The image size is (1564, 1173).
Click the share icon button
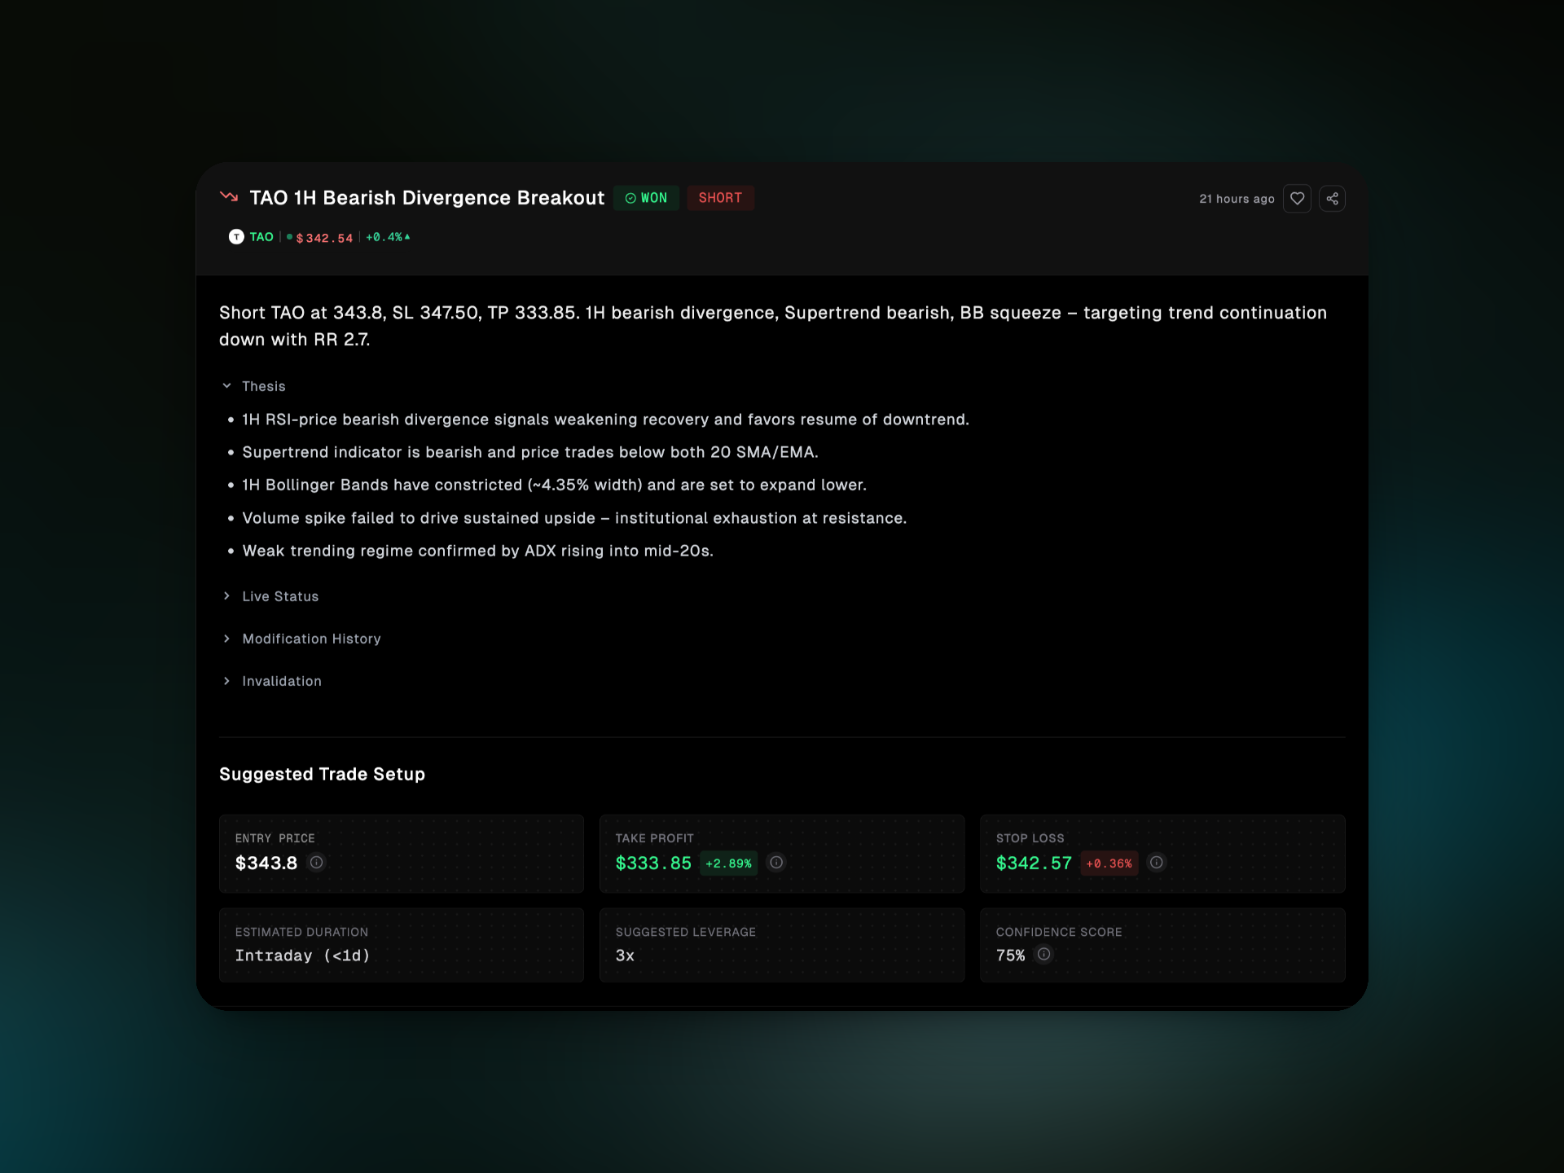coord(1332,199)
